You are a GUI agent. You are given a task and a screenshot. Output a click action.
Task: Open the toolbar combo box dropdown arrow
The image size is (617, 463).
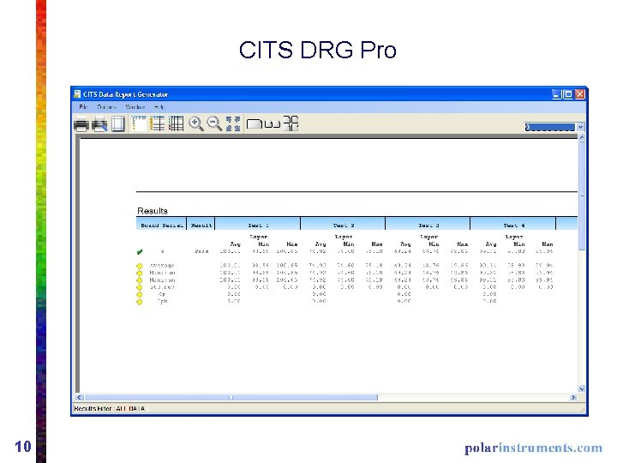pos(580,127)
